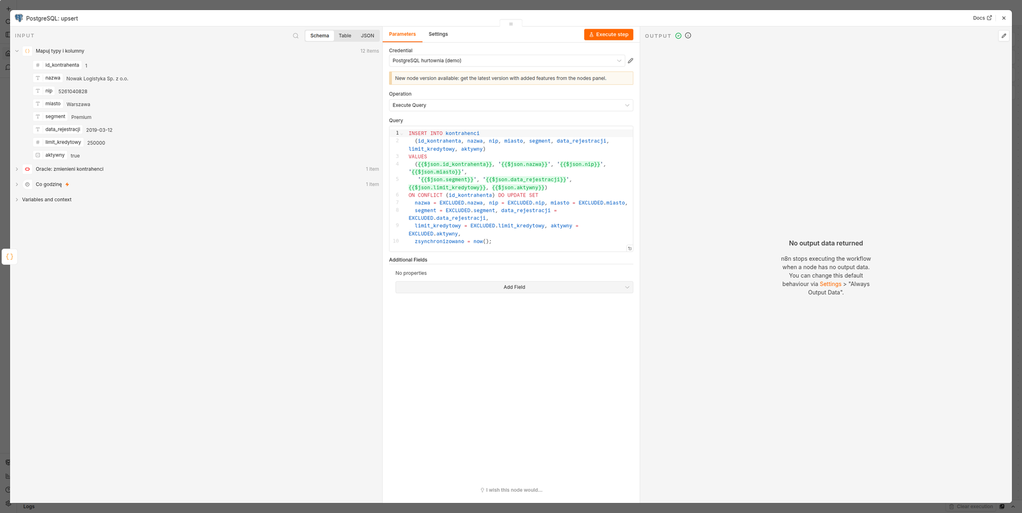1022x513 pixels.
Task: Click the panel drag handle at top
Action: tap(511, 24)
